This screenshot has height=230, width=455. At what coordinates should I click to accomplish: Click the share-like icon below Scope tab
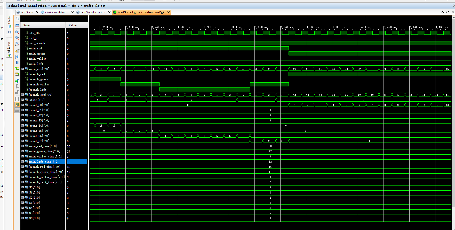(x=9, y=32)
